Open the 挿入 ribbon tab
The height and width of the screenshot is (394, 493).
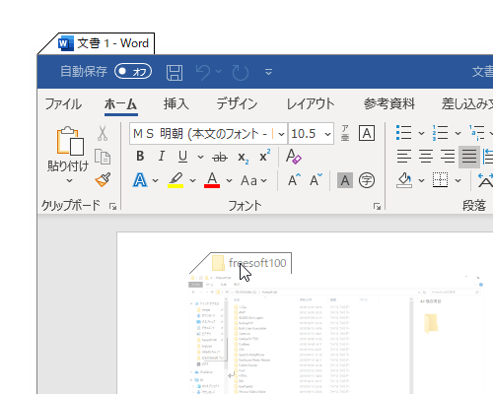click(176, 103)
